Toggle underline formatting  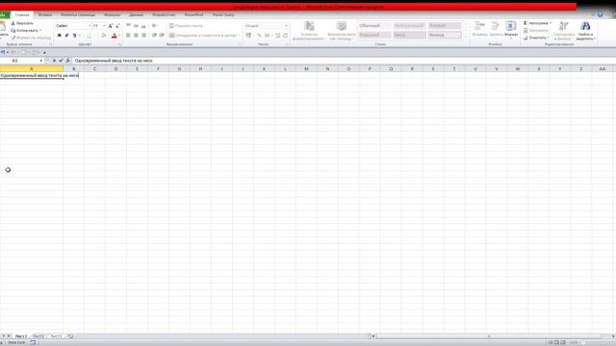[x=74, y=36]
